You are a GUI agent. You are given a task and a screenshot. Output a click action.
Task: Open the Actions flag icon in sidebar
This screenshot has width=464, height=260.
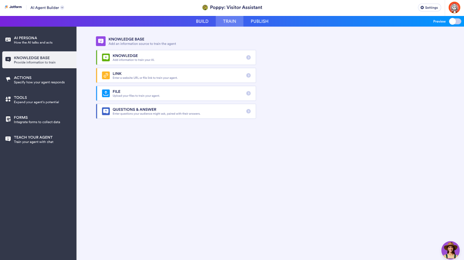tap(7, 79)
